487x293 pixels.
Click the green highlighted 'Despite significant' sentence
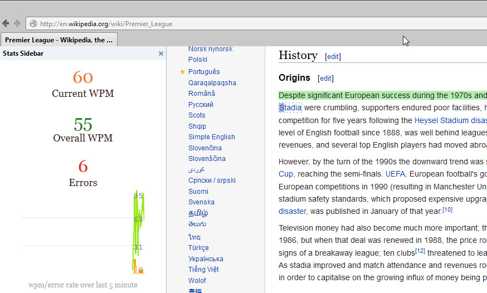383,95
